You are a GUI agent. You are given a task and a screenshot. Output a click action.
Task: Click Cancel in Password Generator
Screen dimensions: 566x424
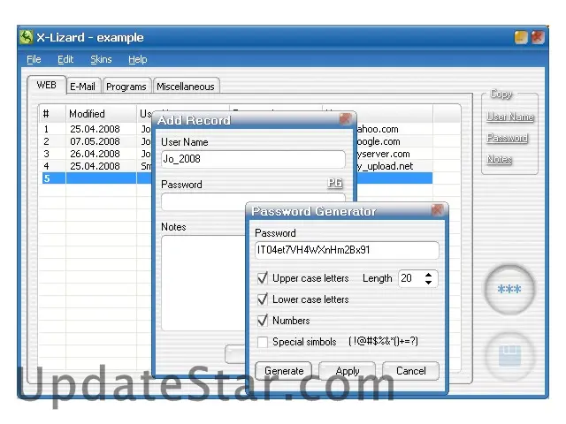tap(410, 371)
